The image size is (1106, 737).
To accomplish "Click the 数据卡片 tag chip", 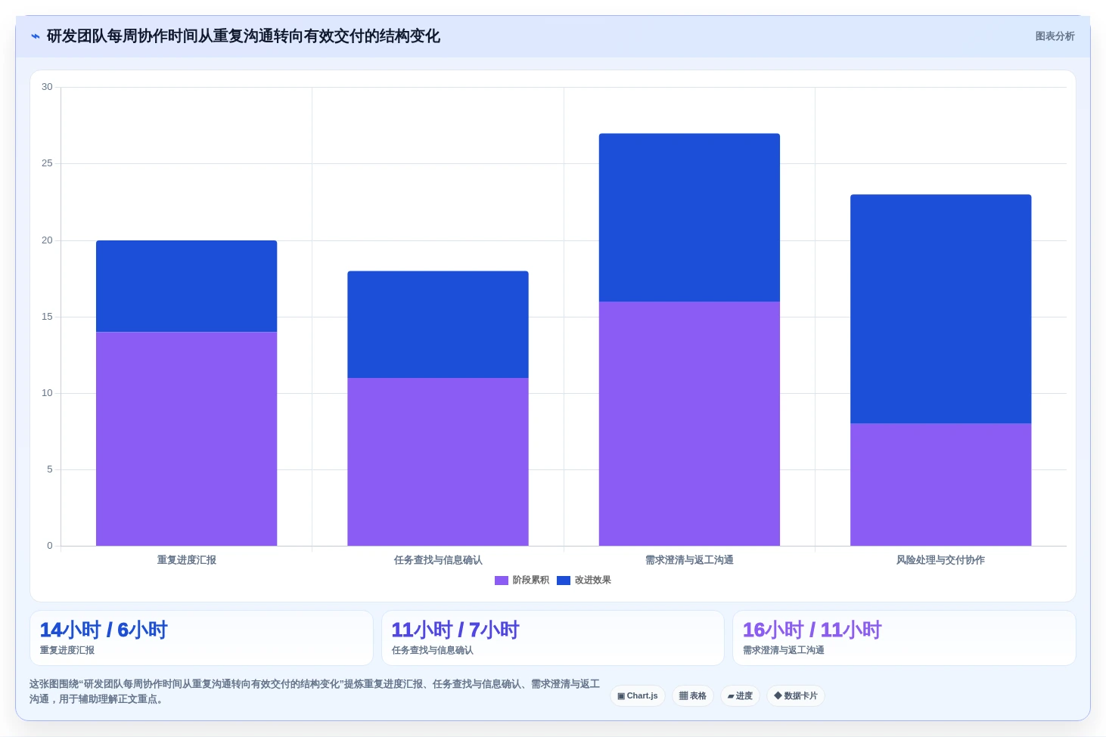I will pos(796,696).
